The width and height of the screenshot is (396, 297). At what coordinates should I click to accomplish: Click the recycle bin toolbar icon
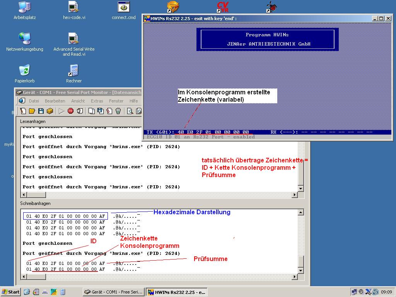tap(118, 111)
